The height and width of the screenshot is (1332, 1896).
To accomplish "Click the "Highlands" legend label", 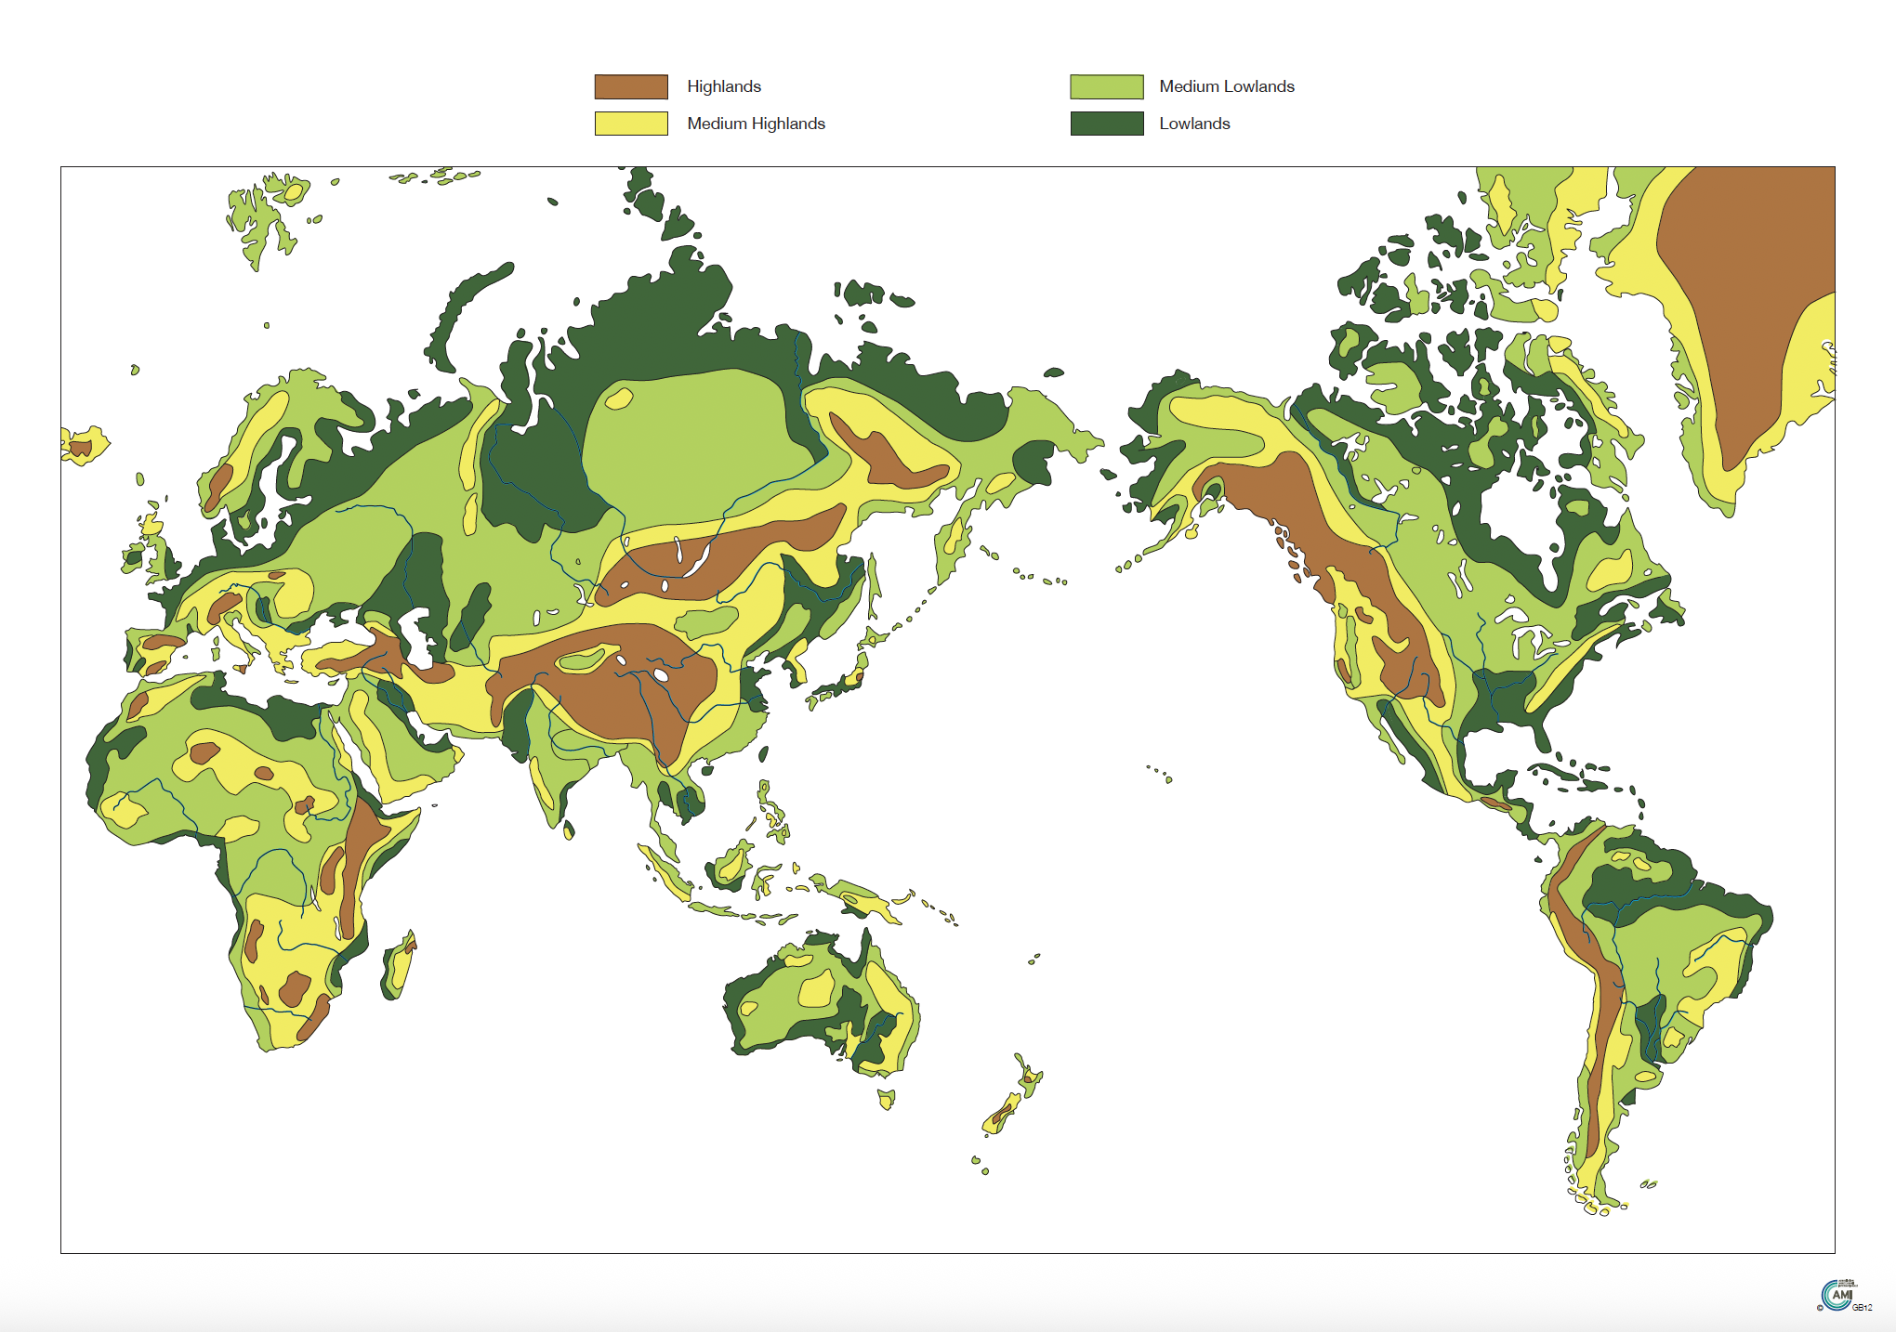I will point(724,86).
